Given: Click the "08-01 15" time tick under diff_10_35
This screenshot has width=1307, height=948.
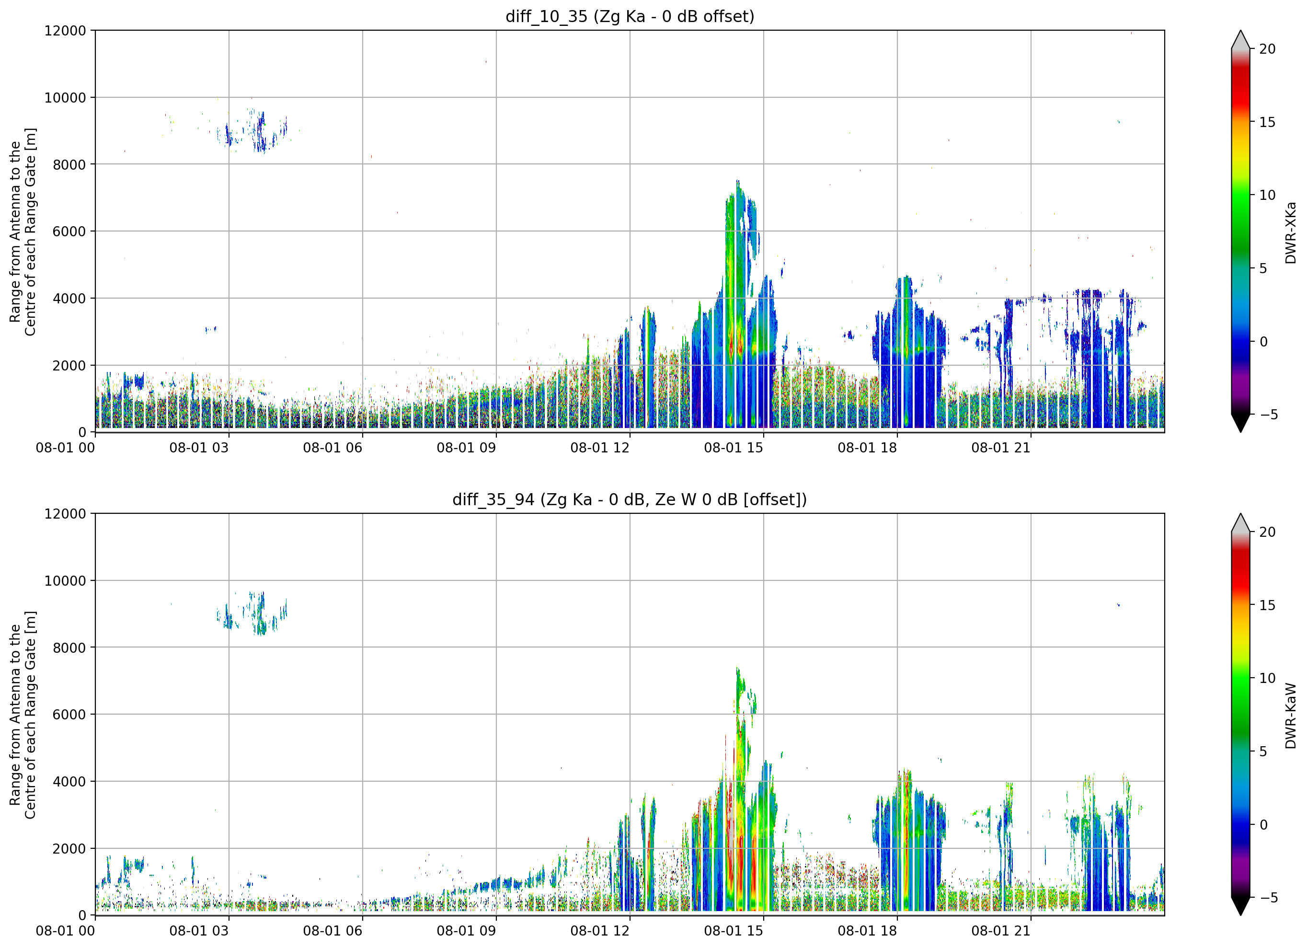Looking at the screenshot, I should click(x=734, y=448).
